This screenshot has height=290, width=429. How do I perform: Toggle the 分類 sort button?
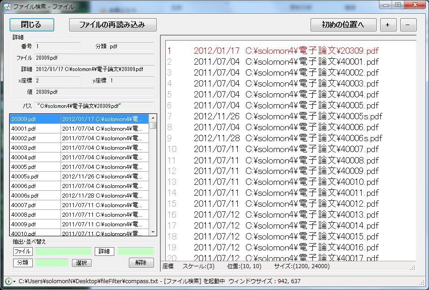(23, 263)
